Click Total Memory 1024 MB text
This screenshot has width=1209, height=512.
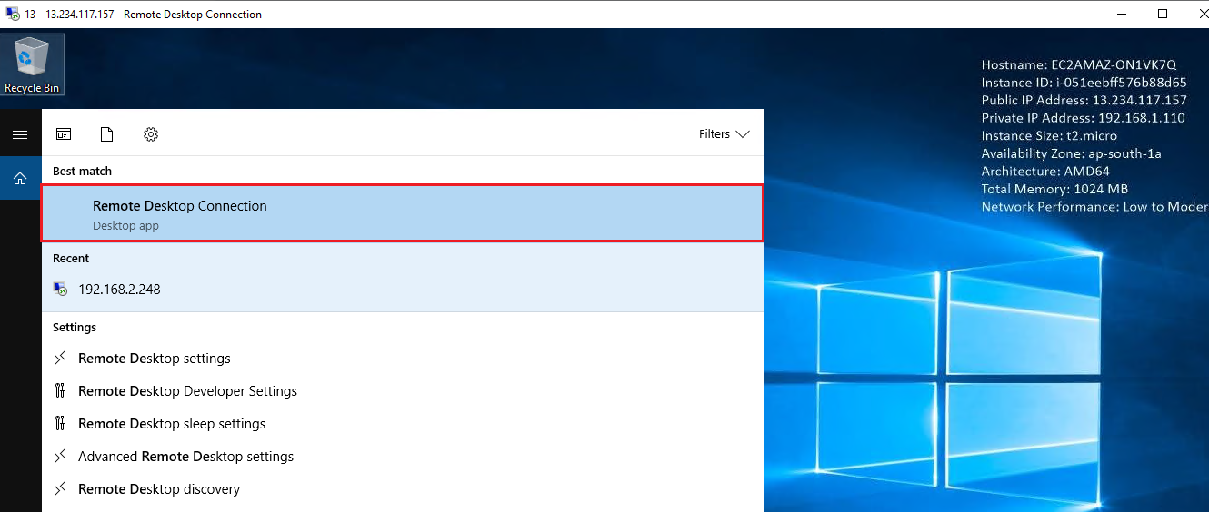coord(1054,189)
